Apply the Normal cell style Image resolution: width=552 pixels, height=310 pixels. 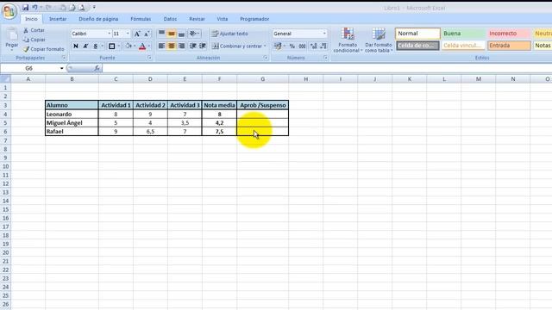tap(417, 34)
